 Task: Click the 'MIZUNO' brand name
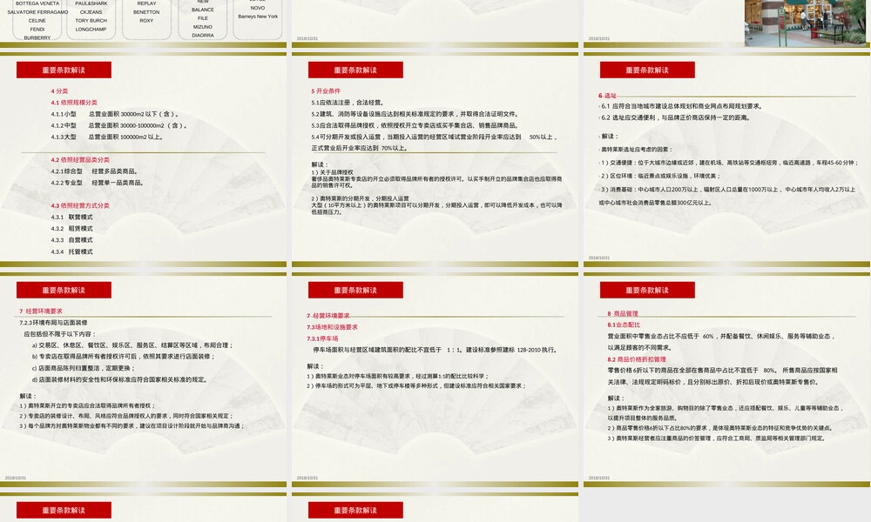point(203,27)
